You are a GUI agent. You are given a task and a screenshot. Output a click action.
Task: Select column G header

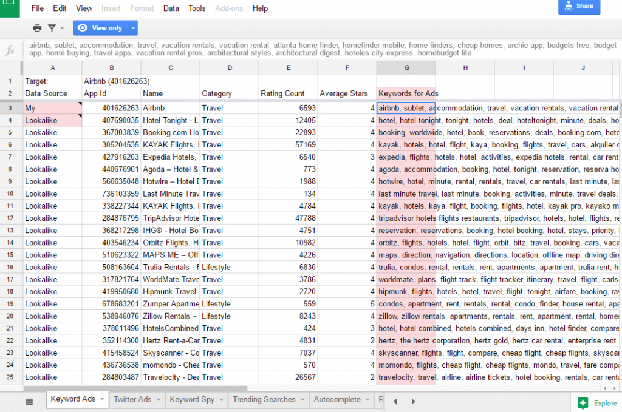[x=406, y=68]
